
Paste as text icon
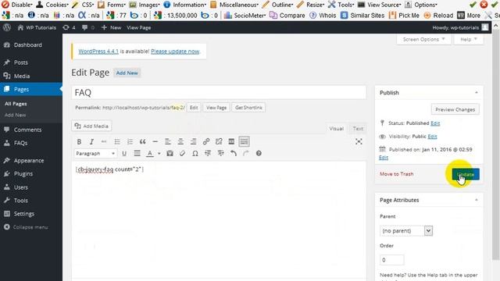pyautogui.click(x=170, y=154)
